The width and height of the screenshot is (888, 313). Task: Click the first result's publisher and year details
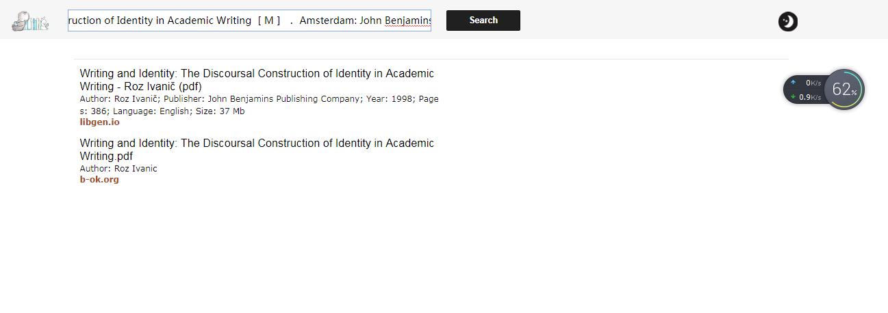click(x=259, y=99)
